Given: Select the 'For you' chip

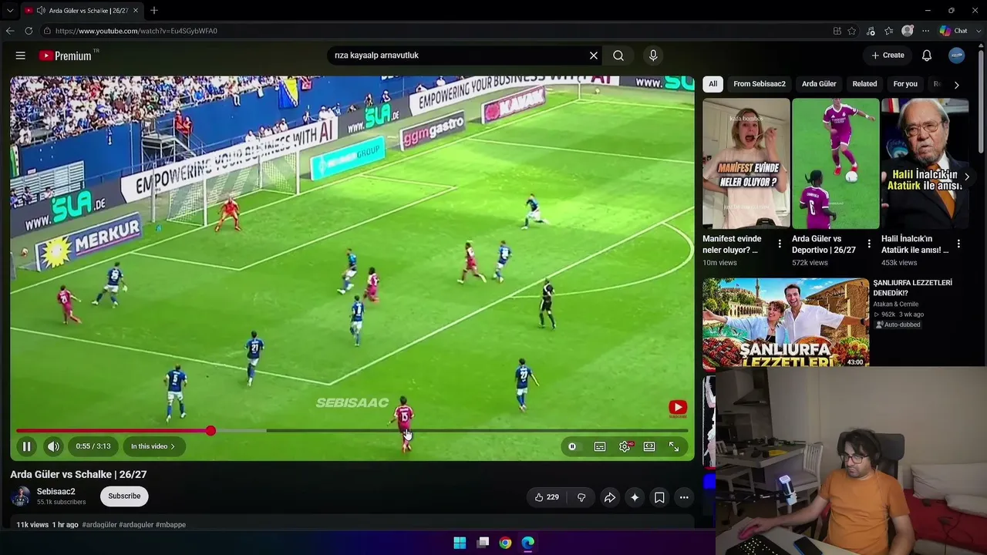Looking at the screenshot, I should coord(905,84).
